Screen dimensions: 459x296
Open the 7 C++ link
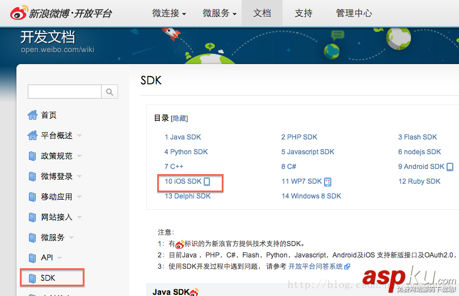click(x=174, y=166)
